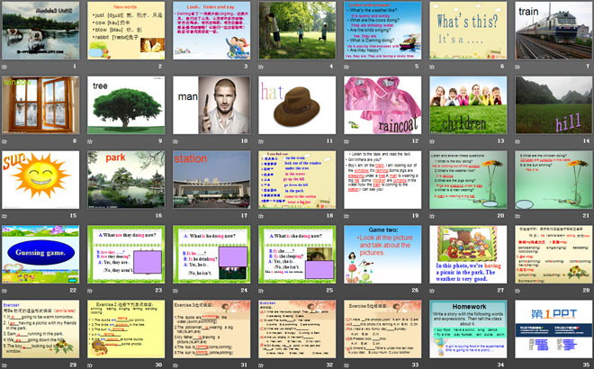Click the animation star below the window slide
Screen dimensions: 594x369
tap(5, 141)
